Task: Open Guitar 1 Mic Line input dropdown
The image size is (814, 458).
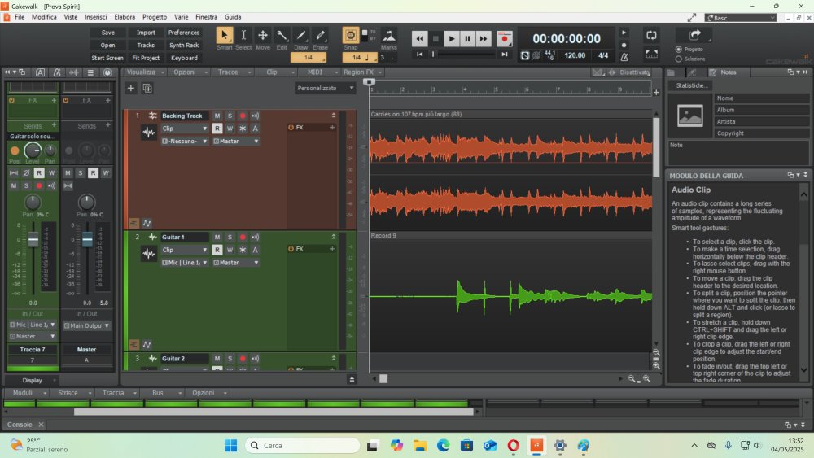Action: click(184, 263)
